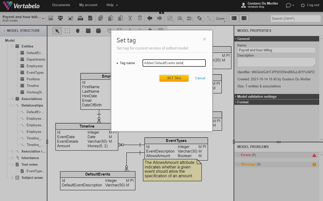Select Positions in the model tree
This screenshot has height=201, width=323.
tap(33, 79)
